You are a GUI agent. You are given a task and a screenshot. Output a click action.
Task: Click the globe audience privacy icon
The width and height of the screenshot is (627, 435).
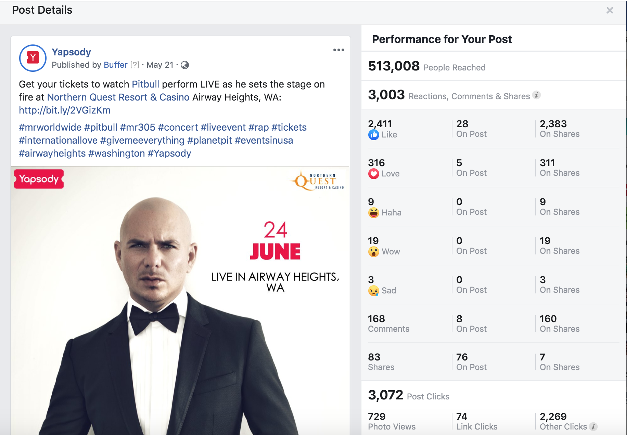tap(184, 65)
